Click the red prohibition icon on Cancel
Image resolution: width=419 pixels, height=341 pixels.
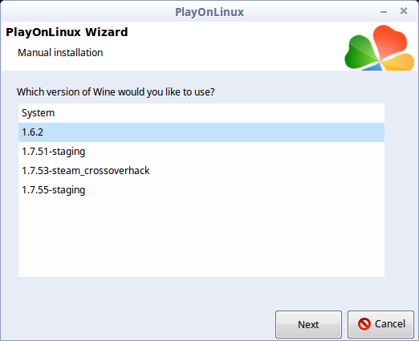(x=364, y=324)
